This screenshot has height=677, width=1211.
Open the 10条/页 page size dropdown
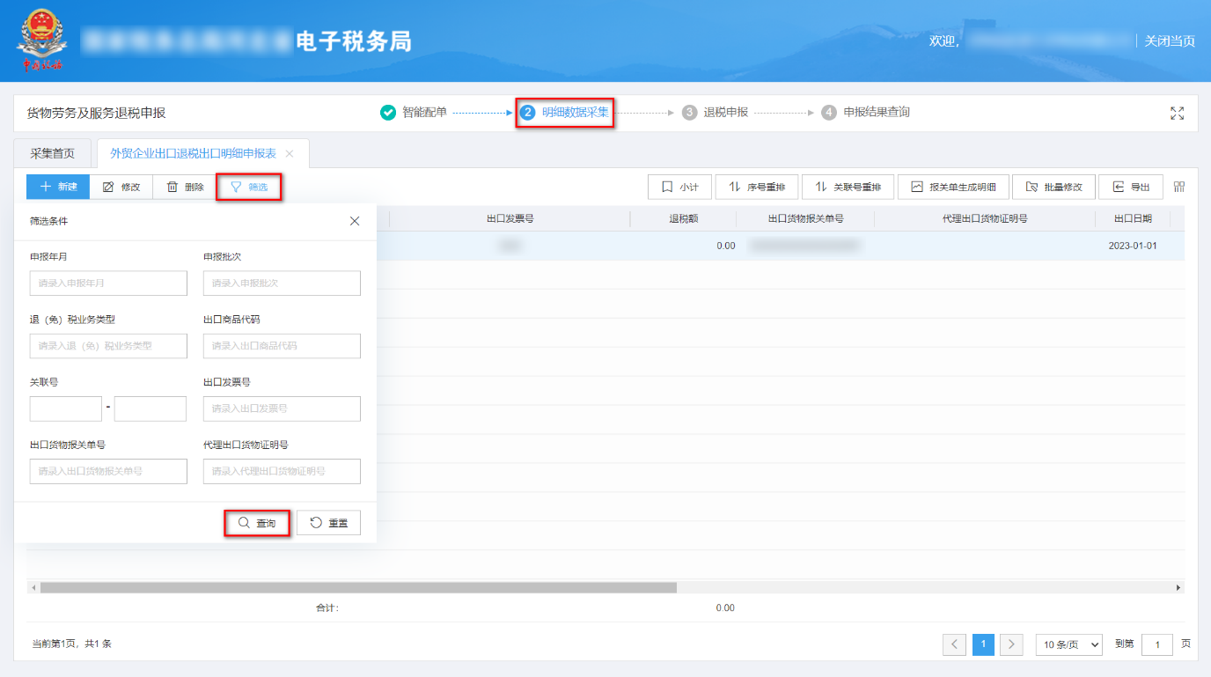coord(1068,644)
